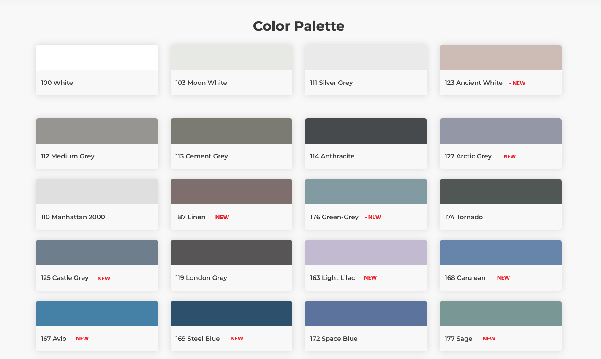601x359 pixels.
Task: Click the 169 Steel Blue swatch
Action: pyautogui.click(x=231, y=314)
